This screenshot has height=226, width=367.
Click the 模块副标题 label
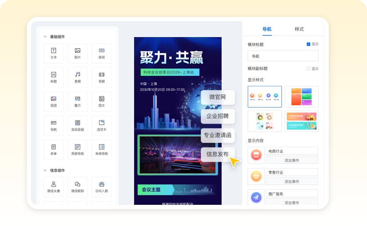point(258,69)
